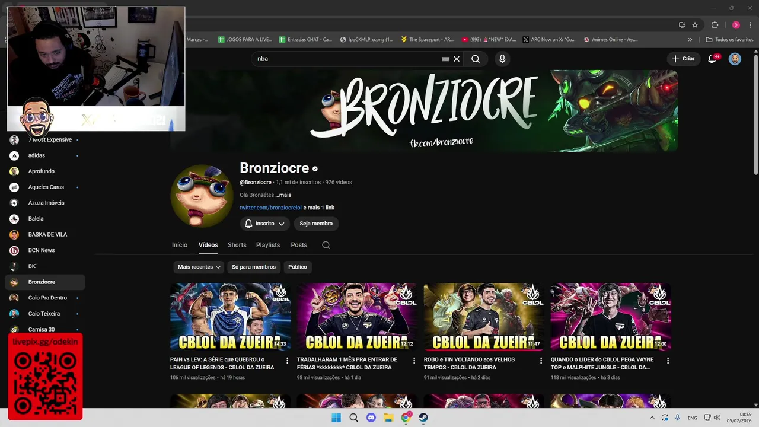The image size is (759, 427).
Task: Open options menu for ROBO e TIN video
Action: point(541,361)
